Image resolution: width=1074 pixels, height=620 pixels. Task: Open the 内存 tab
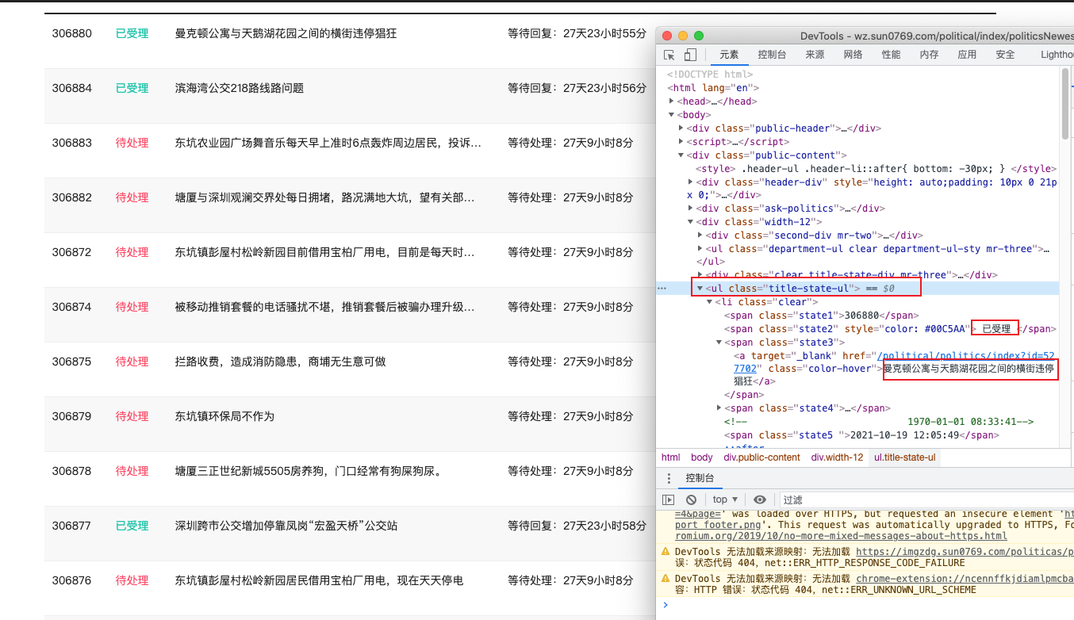pos(929,55)
